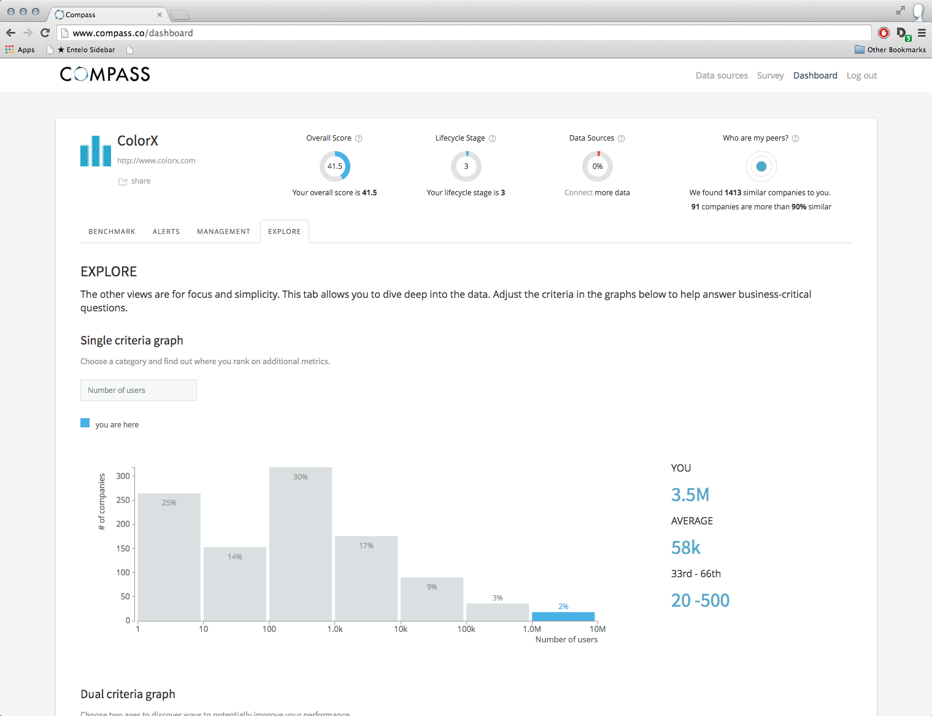This screenshot has width=932, height=716.
Task: Select the 30% histogram bar
Action: 301,544
